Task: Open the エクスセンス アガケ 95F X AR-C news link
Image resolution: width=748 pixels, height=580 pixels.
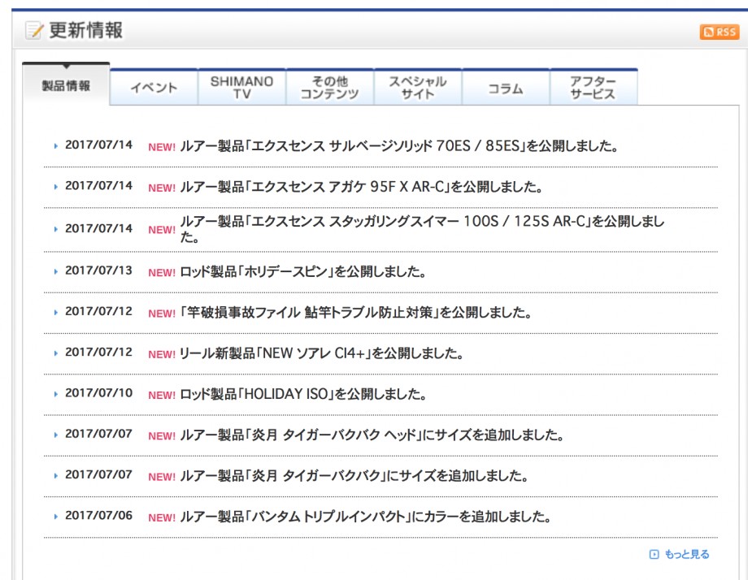Action: [361, 187]
